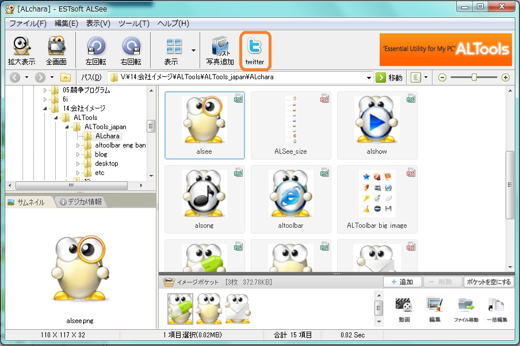Image resolution: width=520 pixels, height=346 pixels.
Task: Open the 表示 view mode dropdown arrow
Action: click(193, 50)
